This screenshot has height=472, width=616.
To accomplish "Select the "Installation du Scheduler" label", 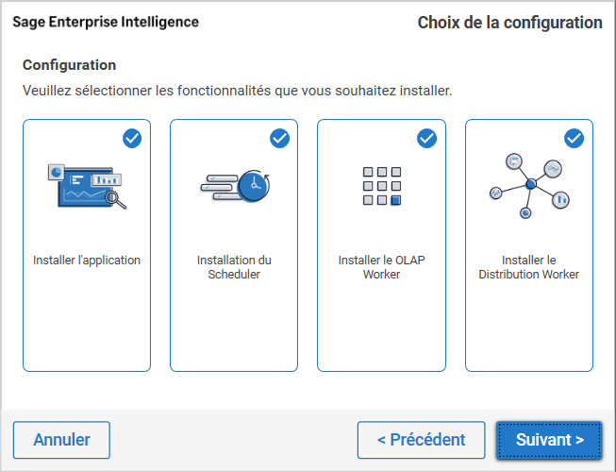I will [x=234, y=267].
